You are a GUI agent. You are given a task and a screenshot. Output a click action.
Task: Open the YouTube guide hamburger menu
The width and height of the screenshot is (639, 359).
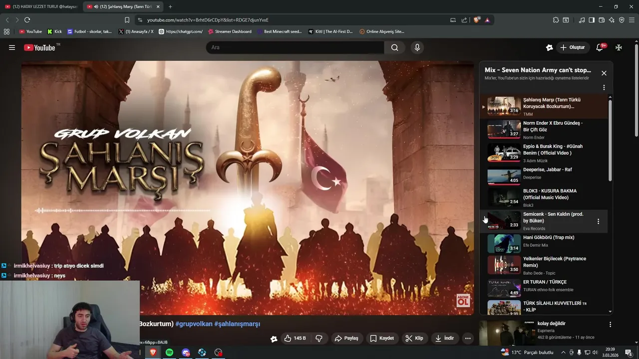(x=12, y=47)
